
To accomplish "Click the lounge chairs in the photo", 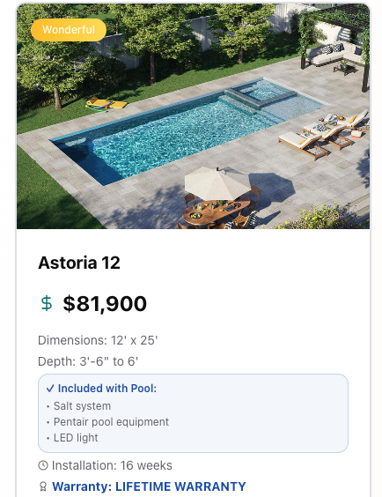I will (323, 133).
